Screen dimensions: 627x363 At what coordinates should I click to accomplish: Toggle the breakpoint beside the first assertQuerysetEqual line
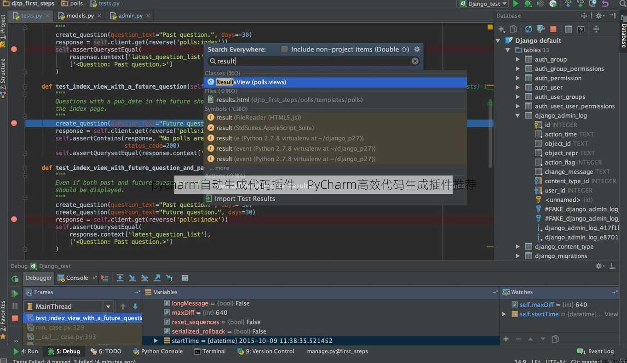(x=14, y=49)
